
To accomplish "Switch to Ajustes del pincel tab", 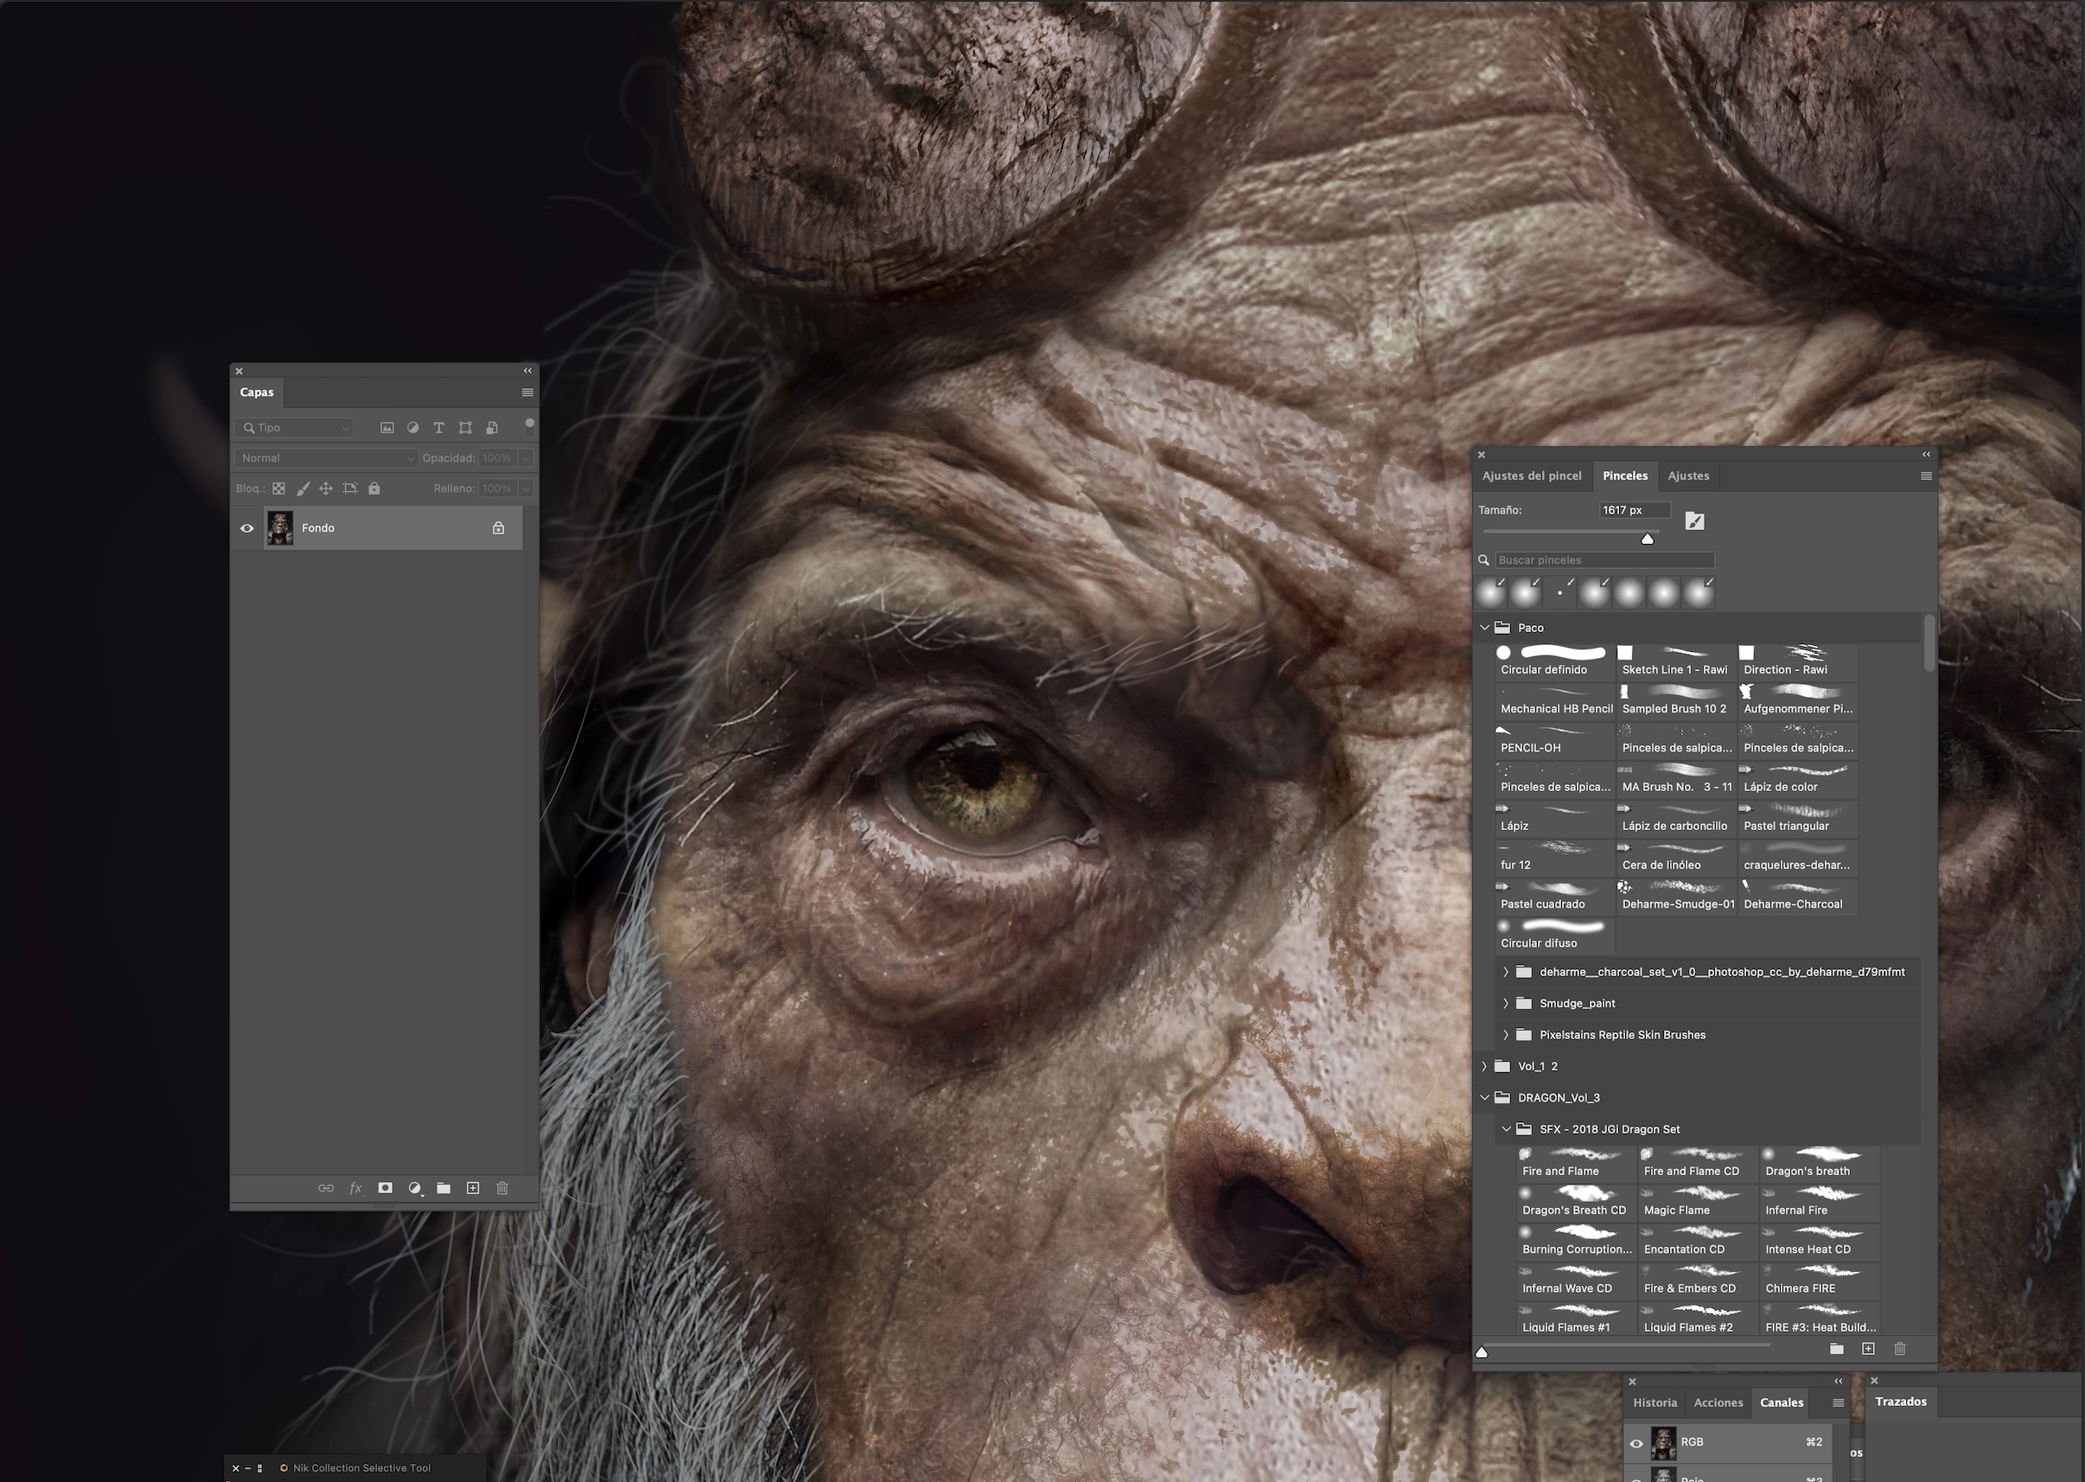I will click(1532, 476).
